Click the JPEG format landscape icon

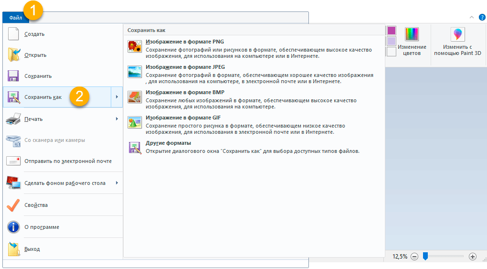click(135, 72)
